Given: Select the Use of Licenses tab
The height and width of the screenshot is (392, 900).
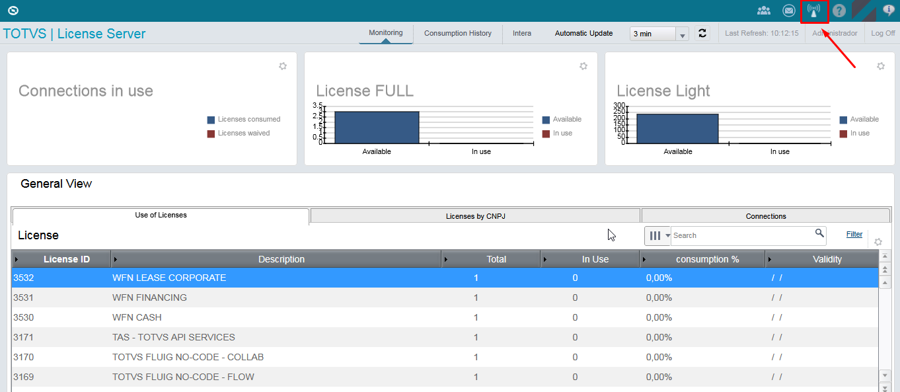Looking at the screenshot, I should [x=161, y=216].
